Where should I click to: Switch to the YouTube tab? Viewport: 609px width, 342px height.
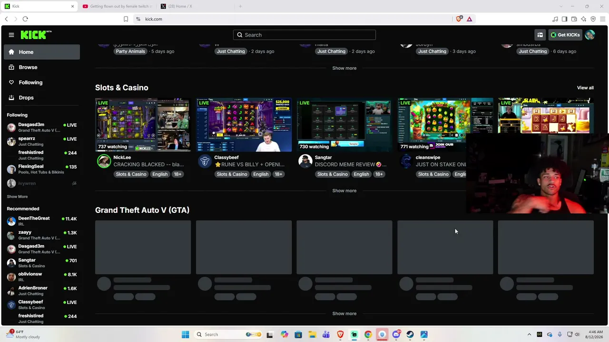click(x=117, y=6)
